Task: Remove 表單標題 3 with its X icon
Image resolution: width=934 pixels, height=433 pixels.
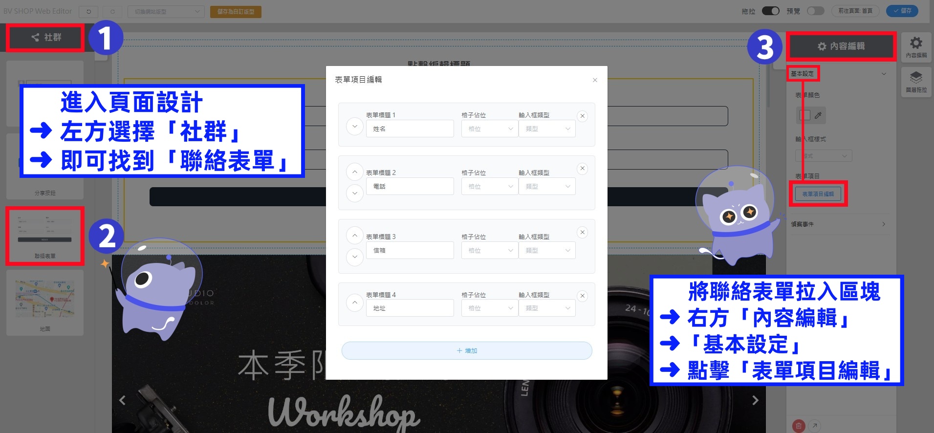Action: coord(582,232)
